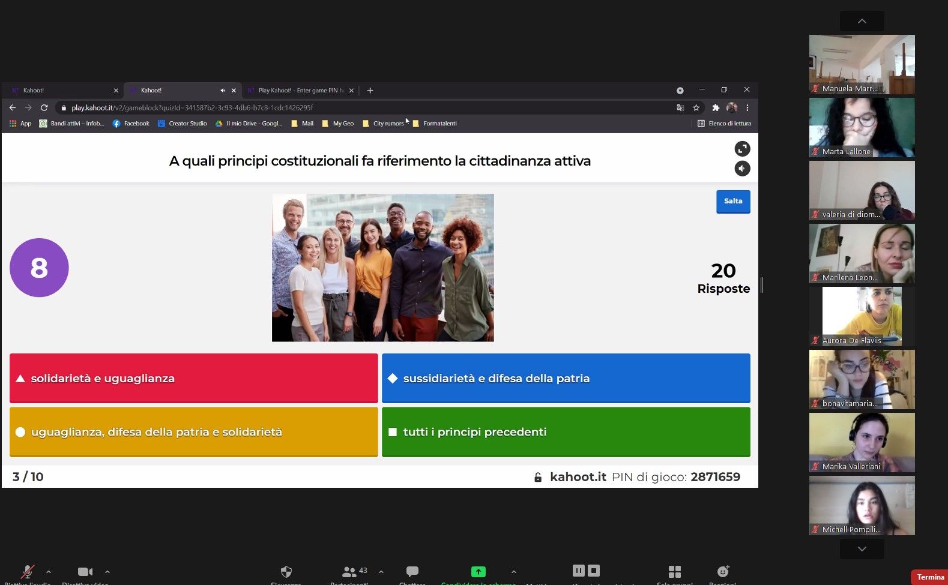Open Zoom security shield icon
This screenshot has height=585, width=948.
pos(286,572)
